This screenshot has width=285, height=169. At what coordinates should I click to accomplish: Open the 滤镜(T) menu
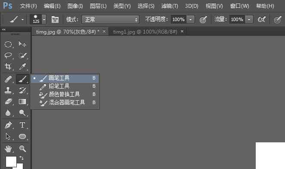click(x=170, y=6)
